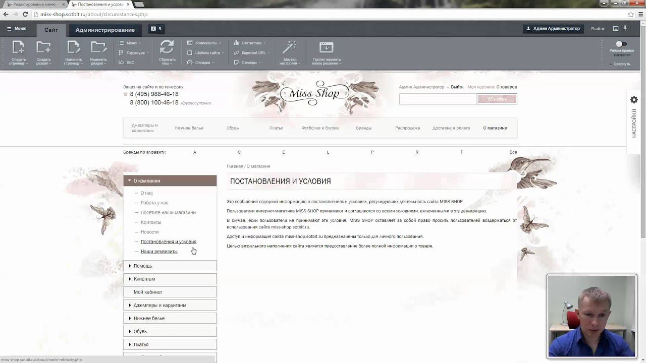646x363 pixels.
Task: Open the browser menu icon
Action: tap(640, 14)
